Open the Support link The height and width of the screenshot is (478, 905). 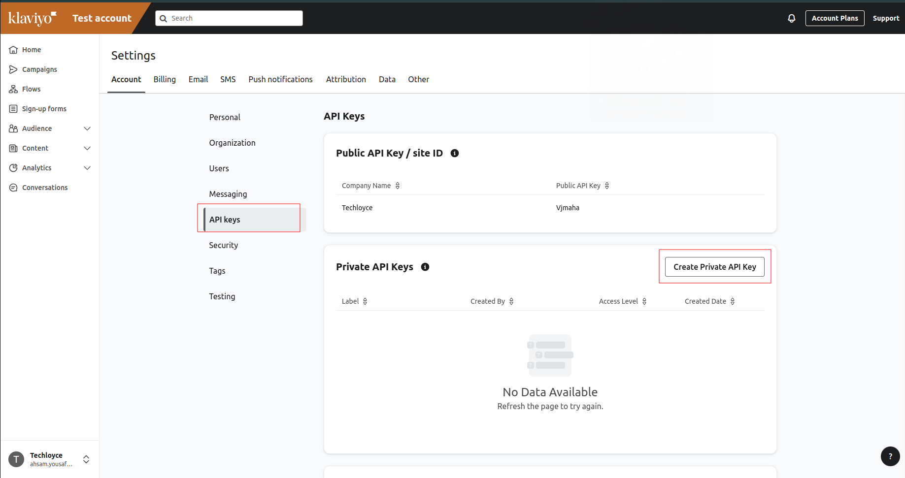coord(886,18)
